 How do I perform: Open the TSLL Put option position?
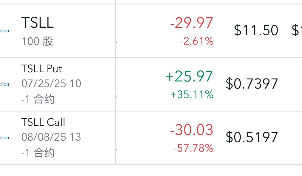tap(41, 69)
